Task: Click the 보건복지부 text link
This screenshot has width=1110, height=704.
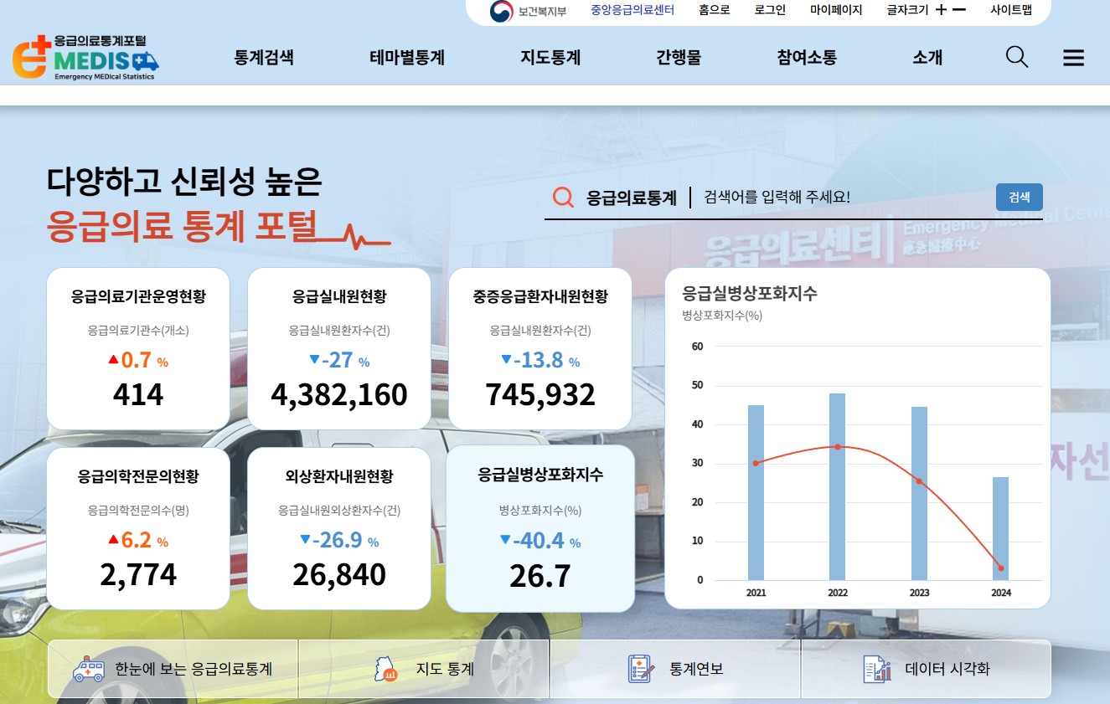Action: (542, 11)
